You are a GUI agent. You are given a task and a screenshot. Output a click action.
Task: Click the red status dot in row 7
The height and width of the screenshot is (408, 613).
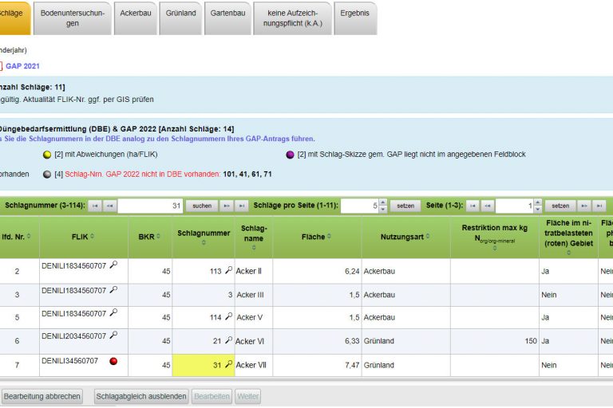[x=113, y=362]
